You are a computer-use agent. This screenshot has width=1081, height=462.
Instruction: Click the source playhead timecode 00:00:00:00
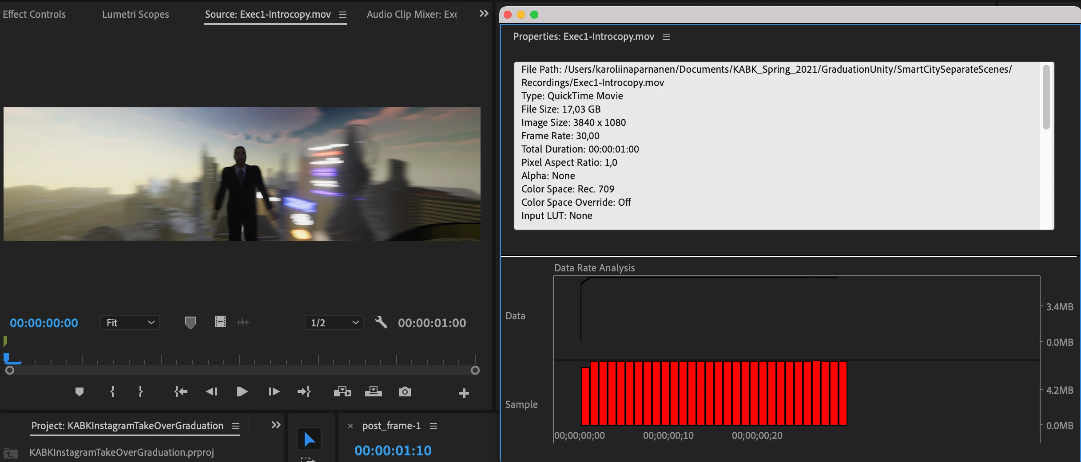click(x=44, y=323)
